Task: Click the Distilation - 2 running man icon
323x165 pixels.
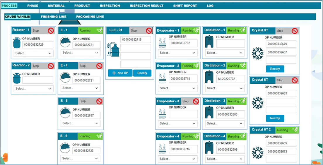Action: tap(243, 66)
